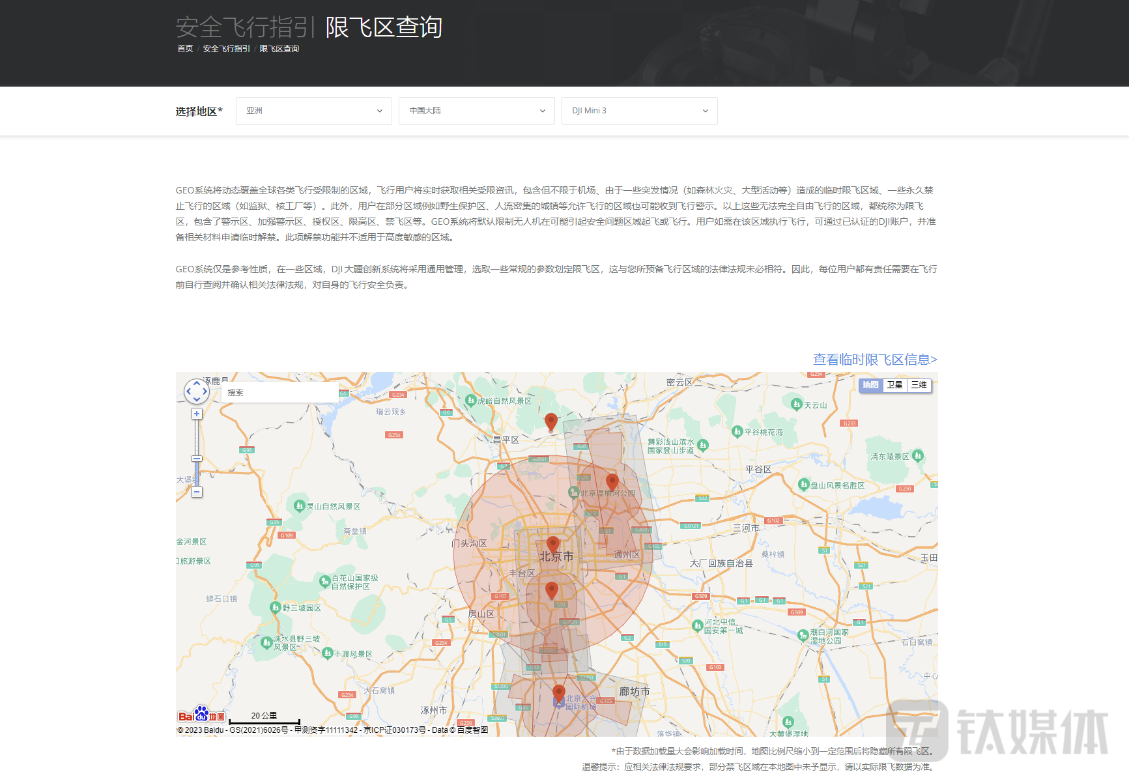This screenshot has height=783, width=1129.
Task: Switch map view to 三维 mode
Action: 919,385
